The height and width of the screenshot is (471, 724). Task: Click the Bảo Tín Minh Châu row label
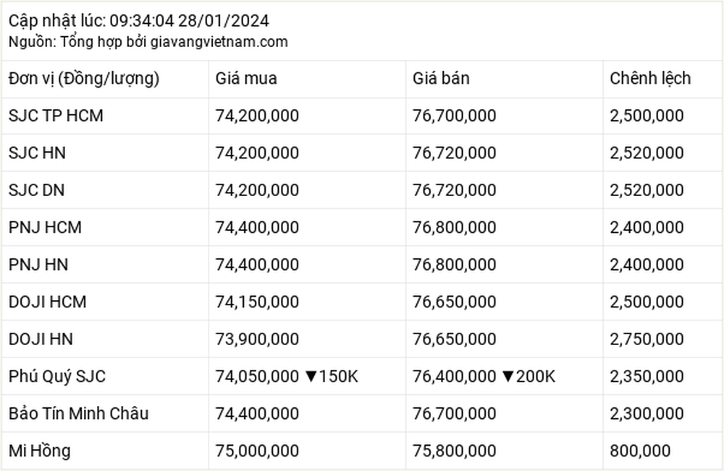coord(78,414)
